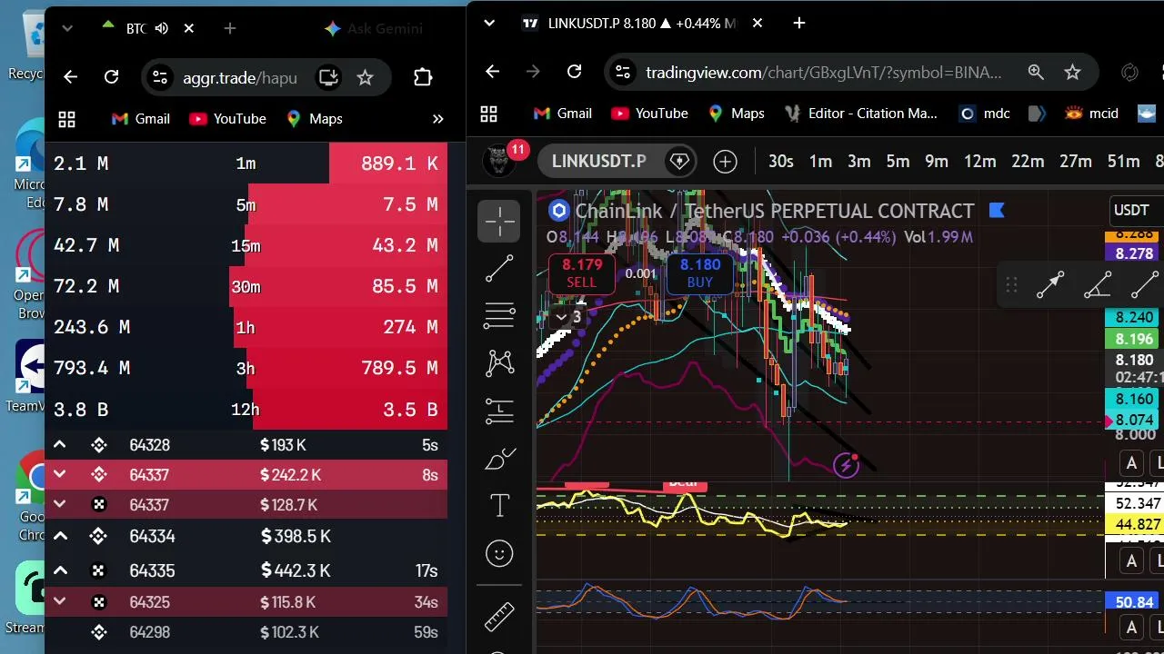The height and width of the screenshot is (654, 1164).
Task: Mute the BTC tab audio
Action: tap(162, 29)
